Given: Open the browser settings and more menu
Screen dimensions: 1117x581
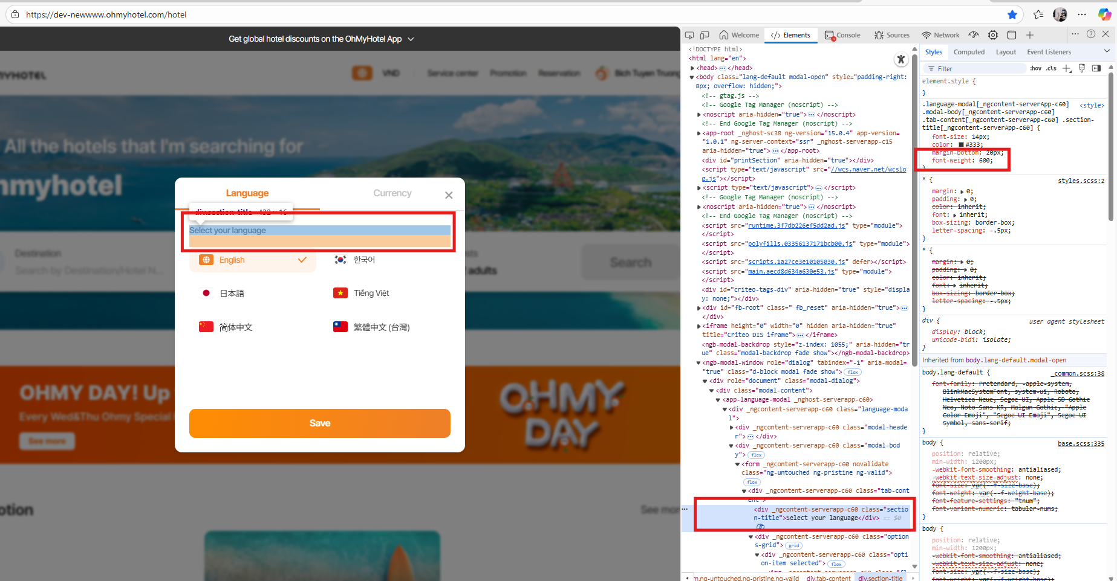Looking at the screenshot, I should click(1082, 14).
